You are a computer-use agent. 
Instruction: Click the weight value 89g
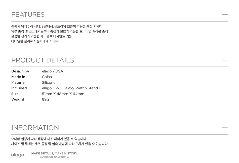coord(45,99)
